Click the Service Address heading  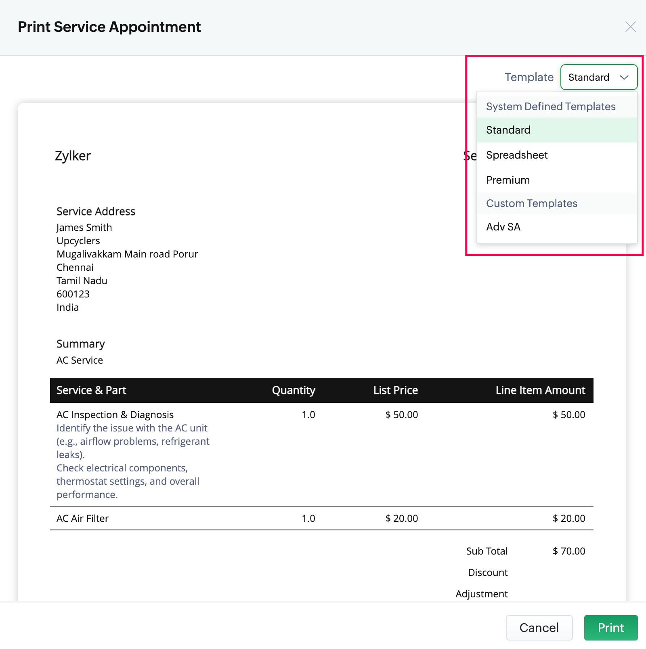(x=96, y=211)
